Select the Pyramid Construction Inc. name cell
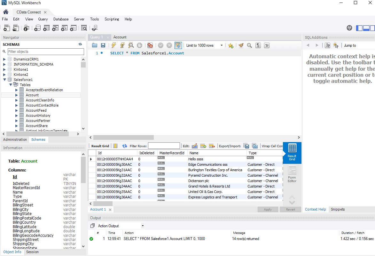375x256 pixels. pos(208,175)
